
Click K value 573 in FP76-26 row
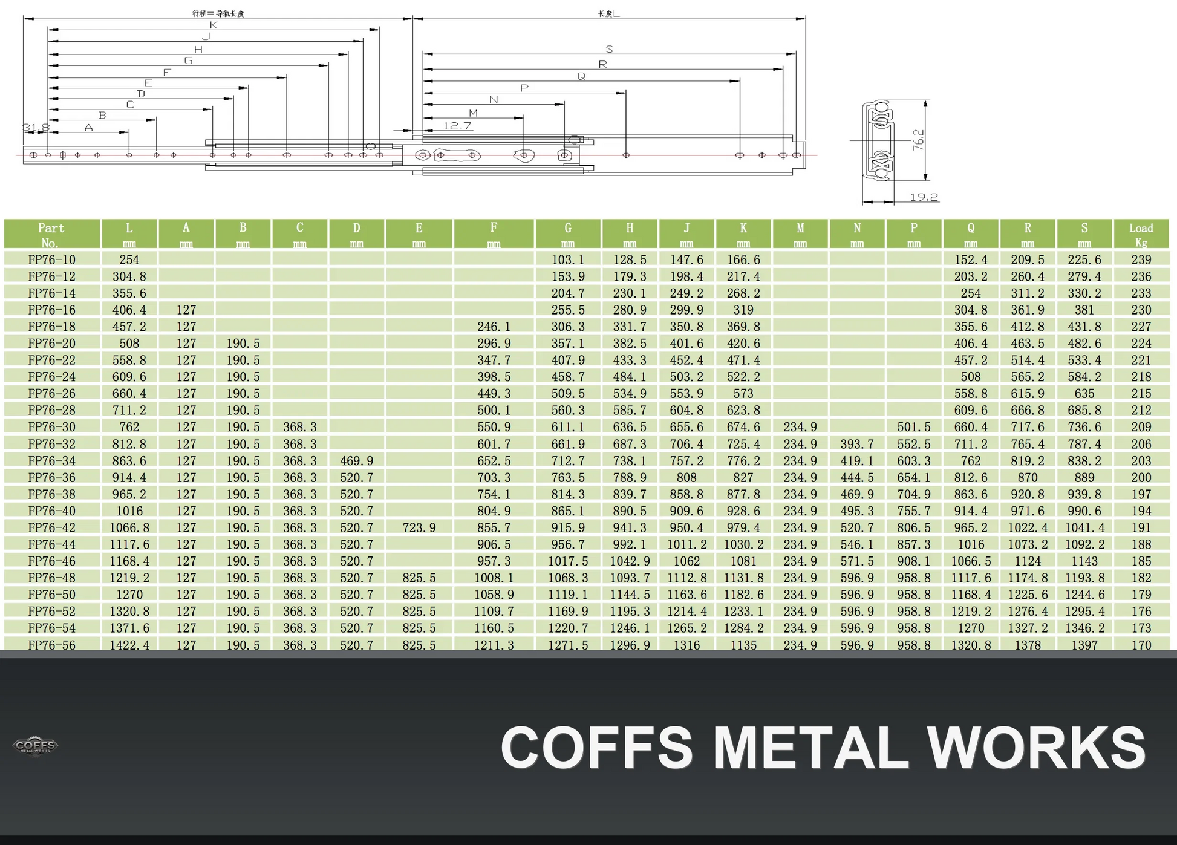pyautogui.click(x=743, y=394)
